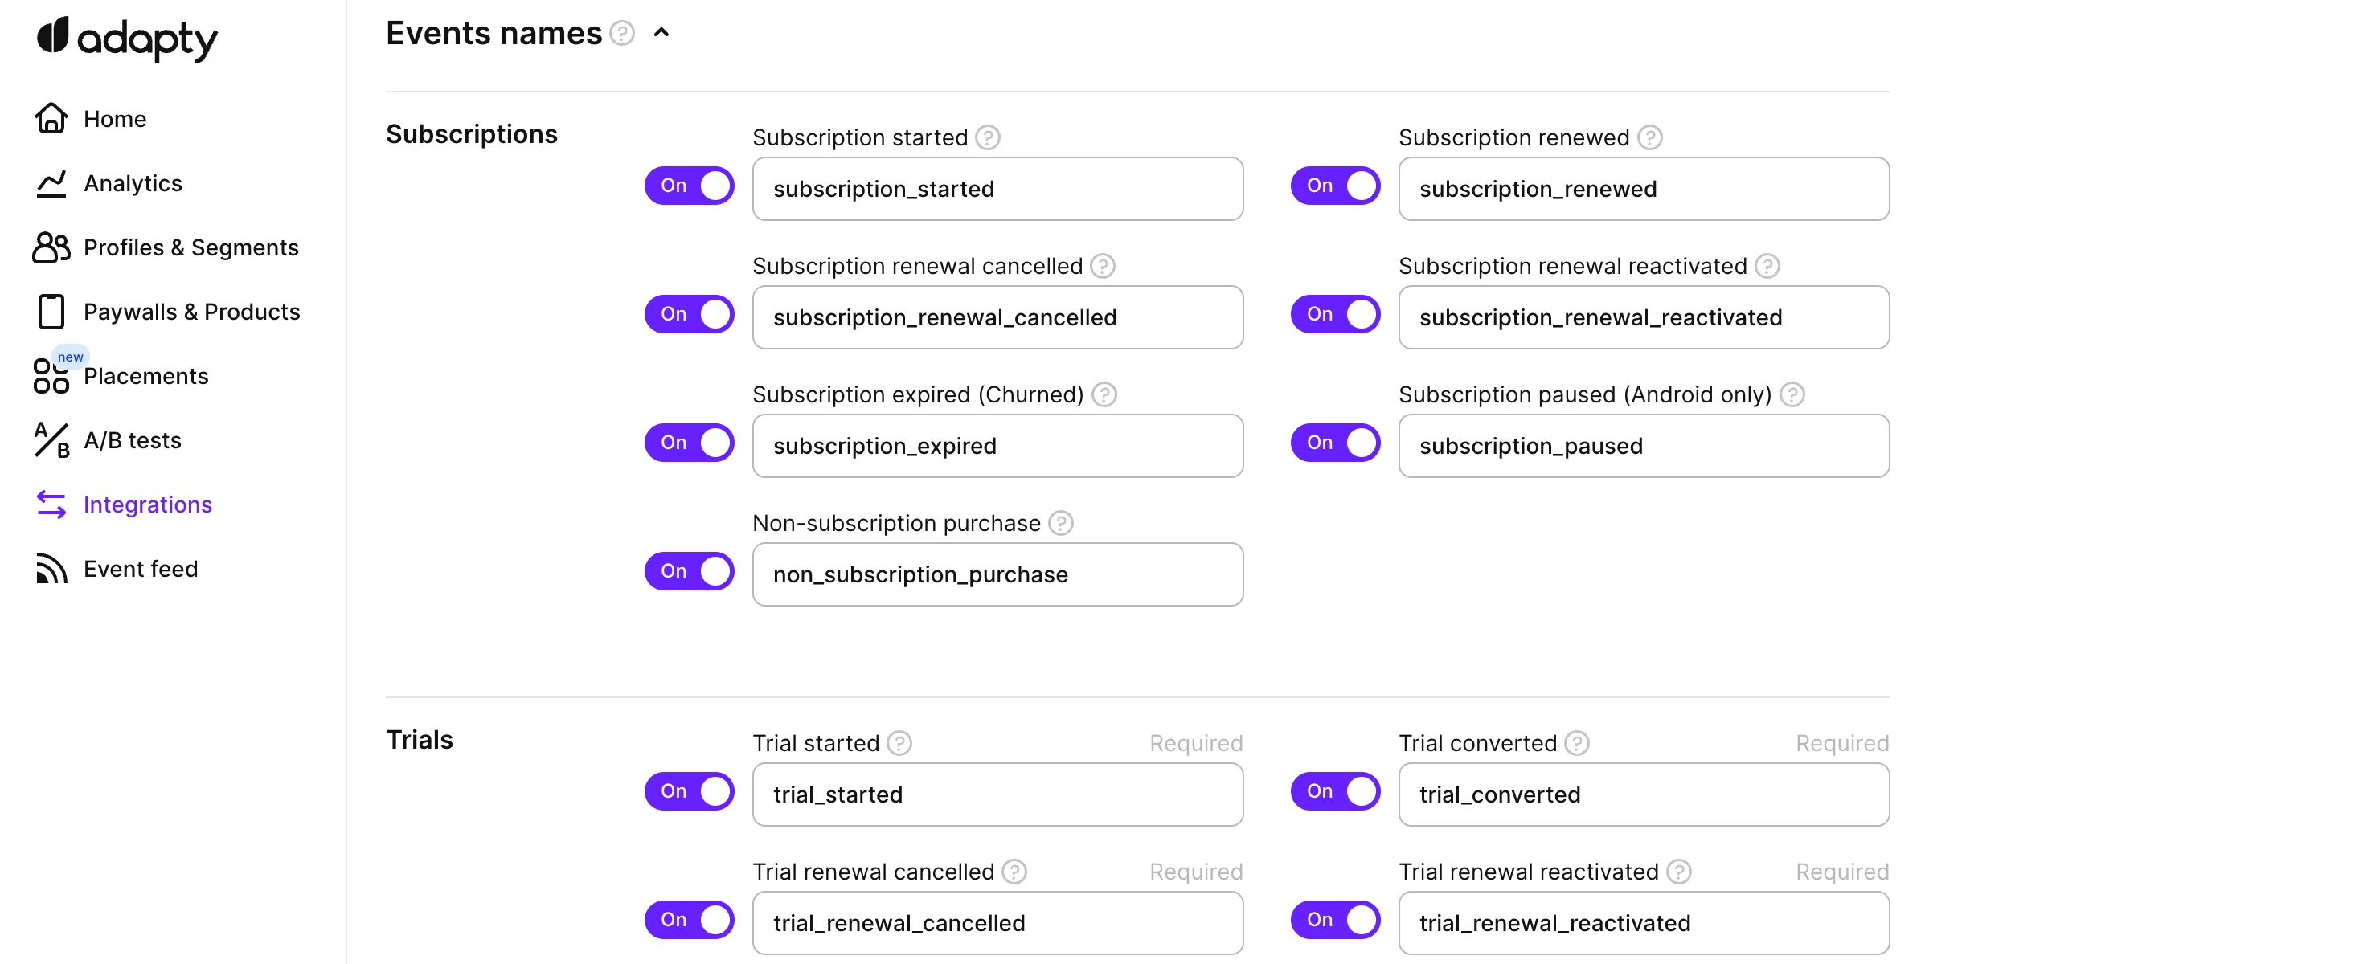Image resolution: width=2355 pixels, height=964 pixels.
Task: Go to Paywalls & Products
Action: click(191, 312)
